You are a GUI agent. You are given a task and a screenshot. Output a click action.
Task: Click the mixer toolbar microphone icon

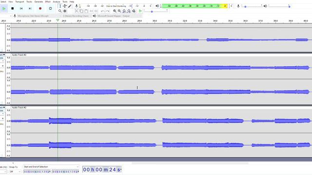[238, 6]
